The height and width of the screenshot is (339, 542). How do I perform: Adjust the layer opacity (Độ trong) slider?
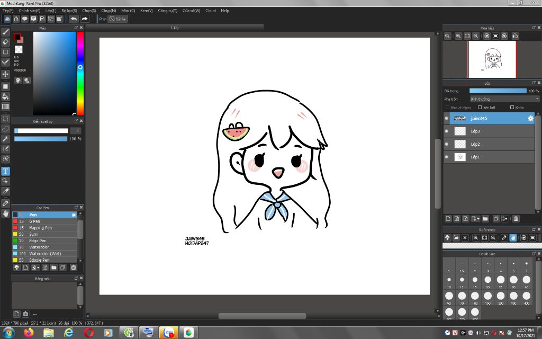point(498,91)
